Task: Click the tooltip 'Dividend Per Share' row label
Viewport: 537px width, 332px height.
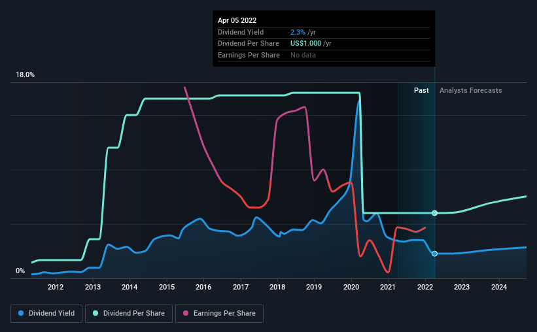Action: point(249,44)
